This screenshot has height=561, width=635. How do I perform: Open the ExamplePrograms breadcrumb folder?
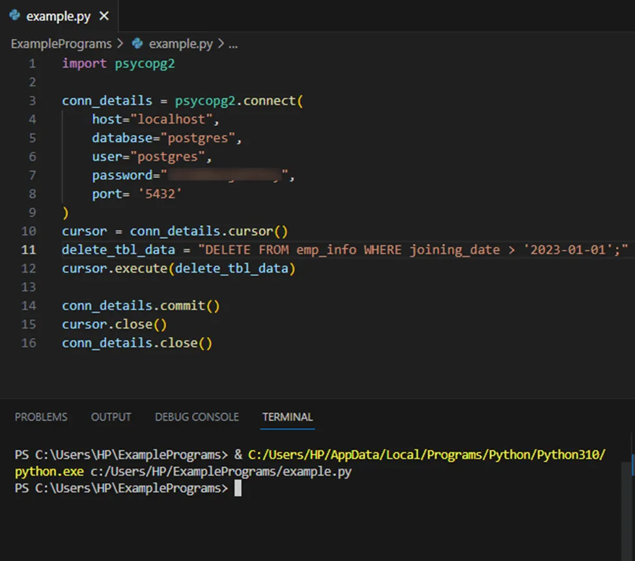coord(61,44)
